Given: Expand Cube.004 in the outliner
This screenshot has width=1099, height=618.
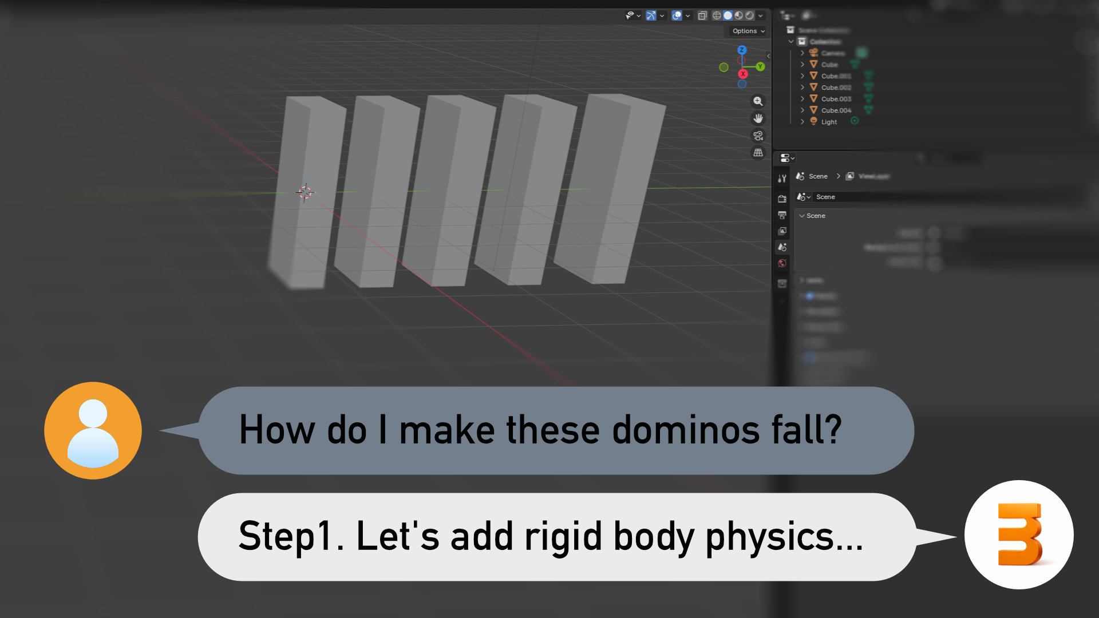Looking at the screenshot, I should pos(802,110).
